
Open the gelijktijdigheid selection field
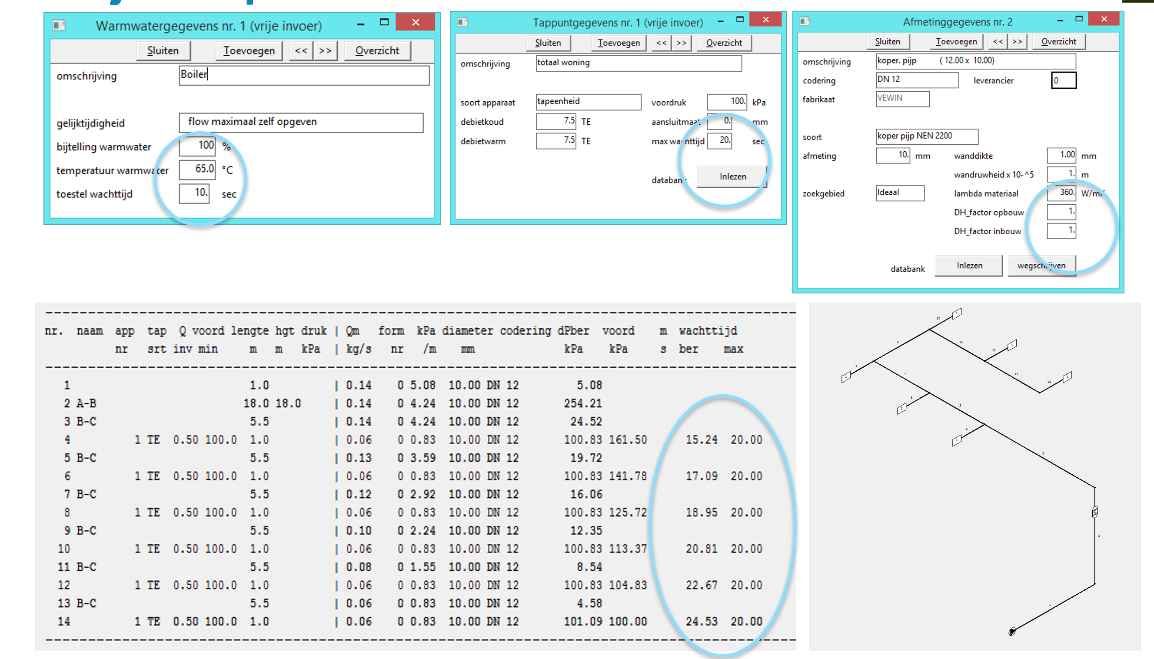tap(301, 122)
